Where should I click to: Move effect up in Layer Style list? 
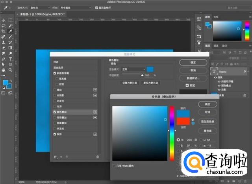click(61, 157)
